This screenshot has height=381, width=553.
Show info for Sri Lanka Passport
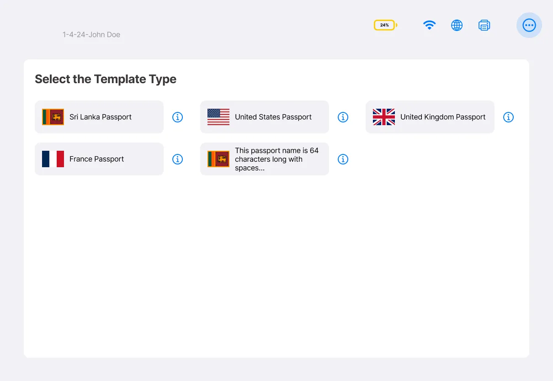point(177,117)
